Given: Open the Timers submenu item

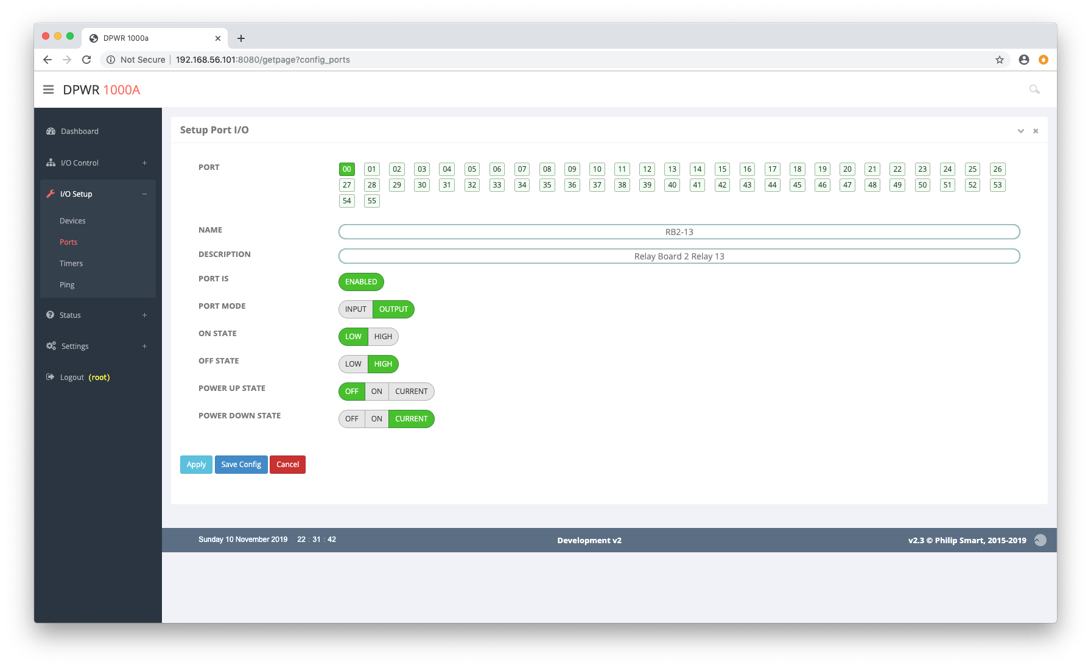Looking at the screenshot, I should (x=71, y=264).
